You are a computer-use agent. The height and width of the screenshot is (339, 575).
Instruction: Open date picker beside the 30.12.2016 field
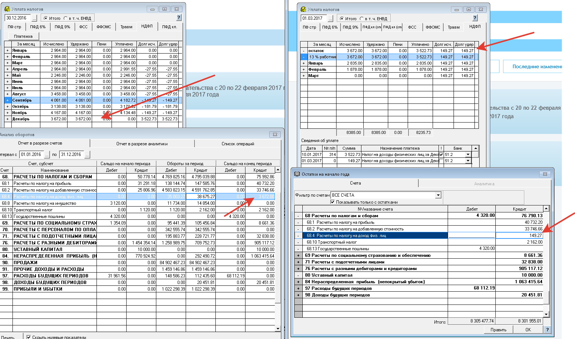click(x=34, y=18)
